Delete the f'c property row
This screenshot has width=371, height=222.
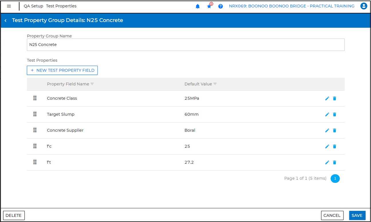(335, 146)
